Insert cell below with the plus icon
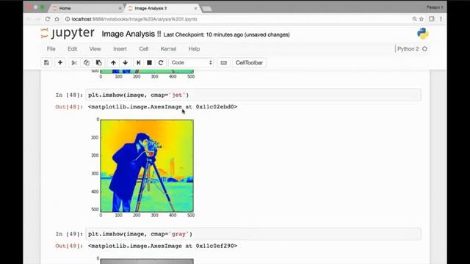 [60, 62]
